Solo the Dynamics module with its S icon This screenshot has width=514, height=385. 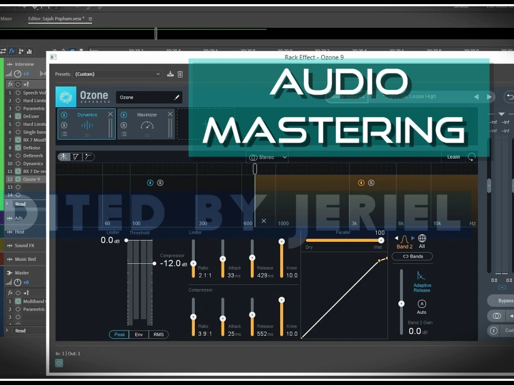pos(64,125)
